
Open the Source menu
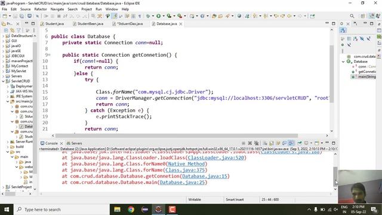click(25, 10)
